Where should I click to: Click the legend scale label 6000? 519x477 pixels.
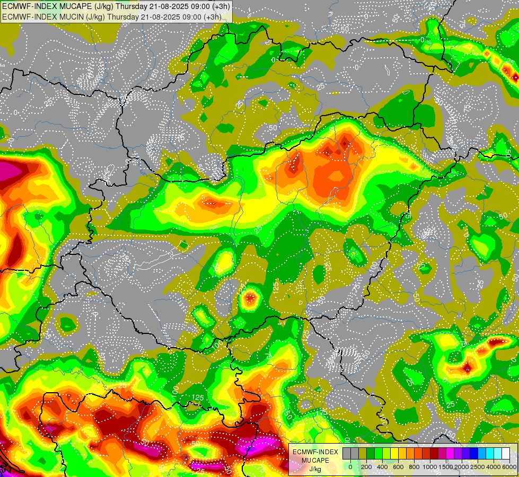click(509, 467)
